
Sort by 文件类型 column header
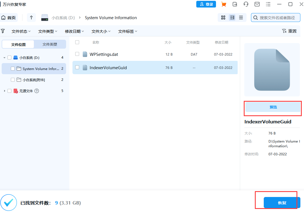pyautogui.click(x=193, y=42)
